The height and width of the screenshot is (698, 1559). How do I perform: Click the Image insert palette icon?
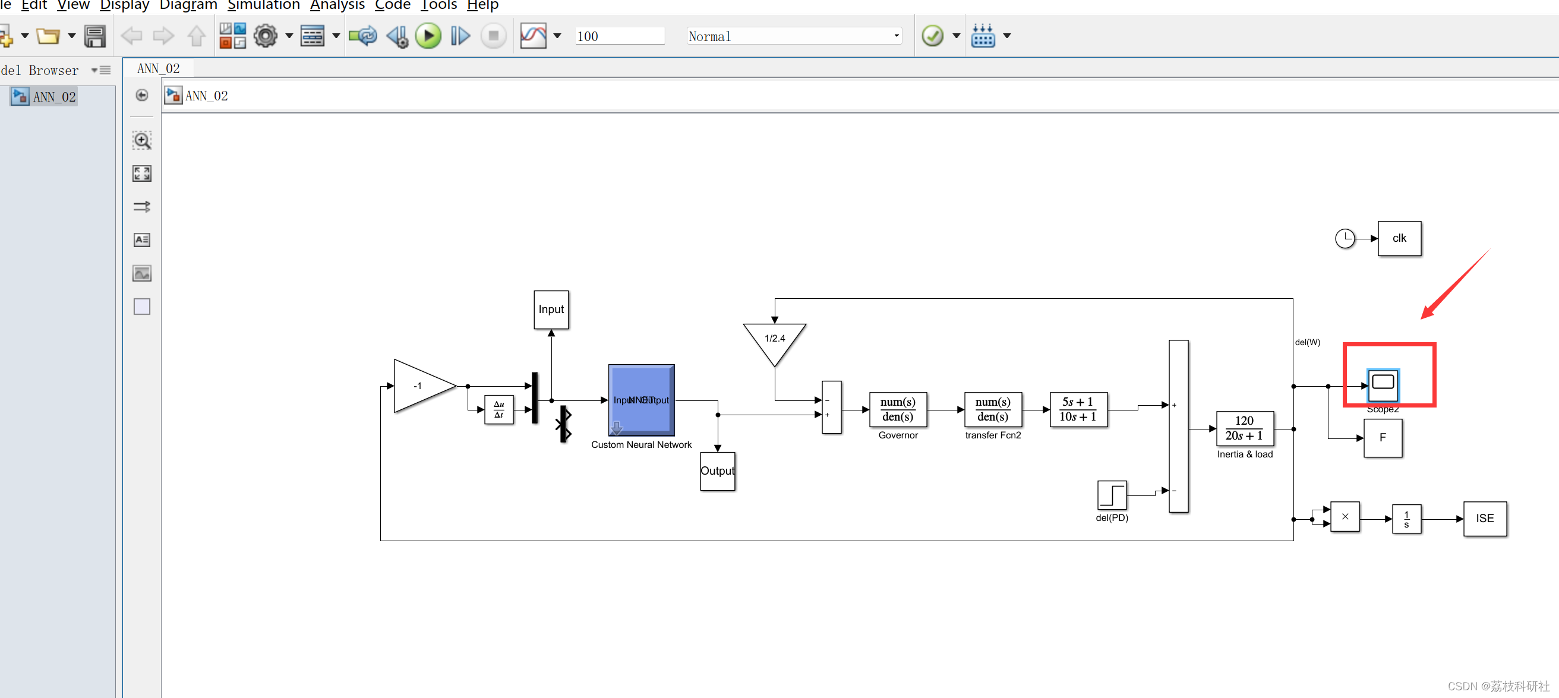pos(141,273)
